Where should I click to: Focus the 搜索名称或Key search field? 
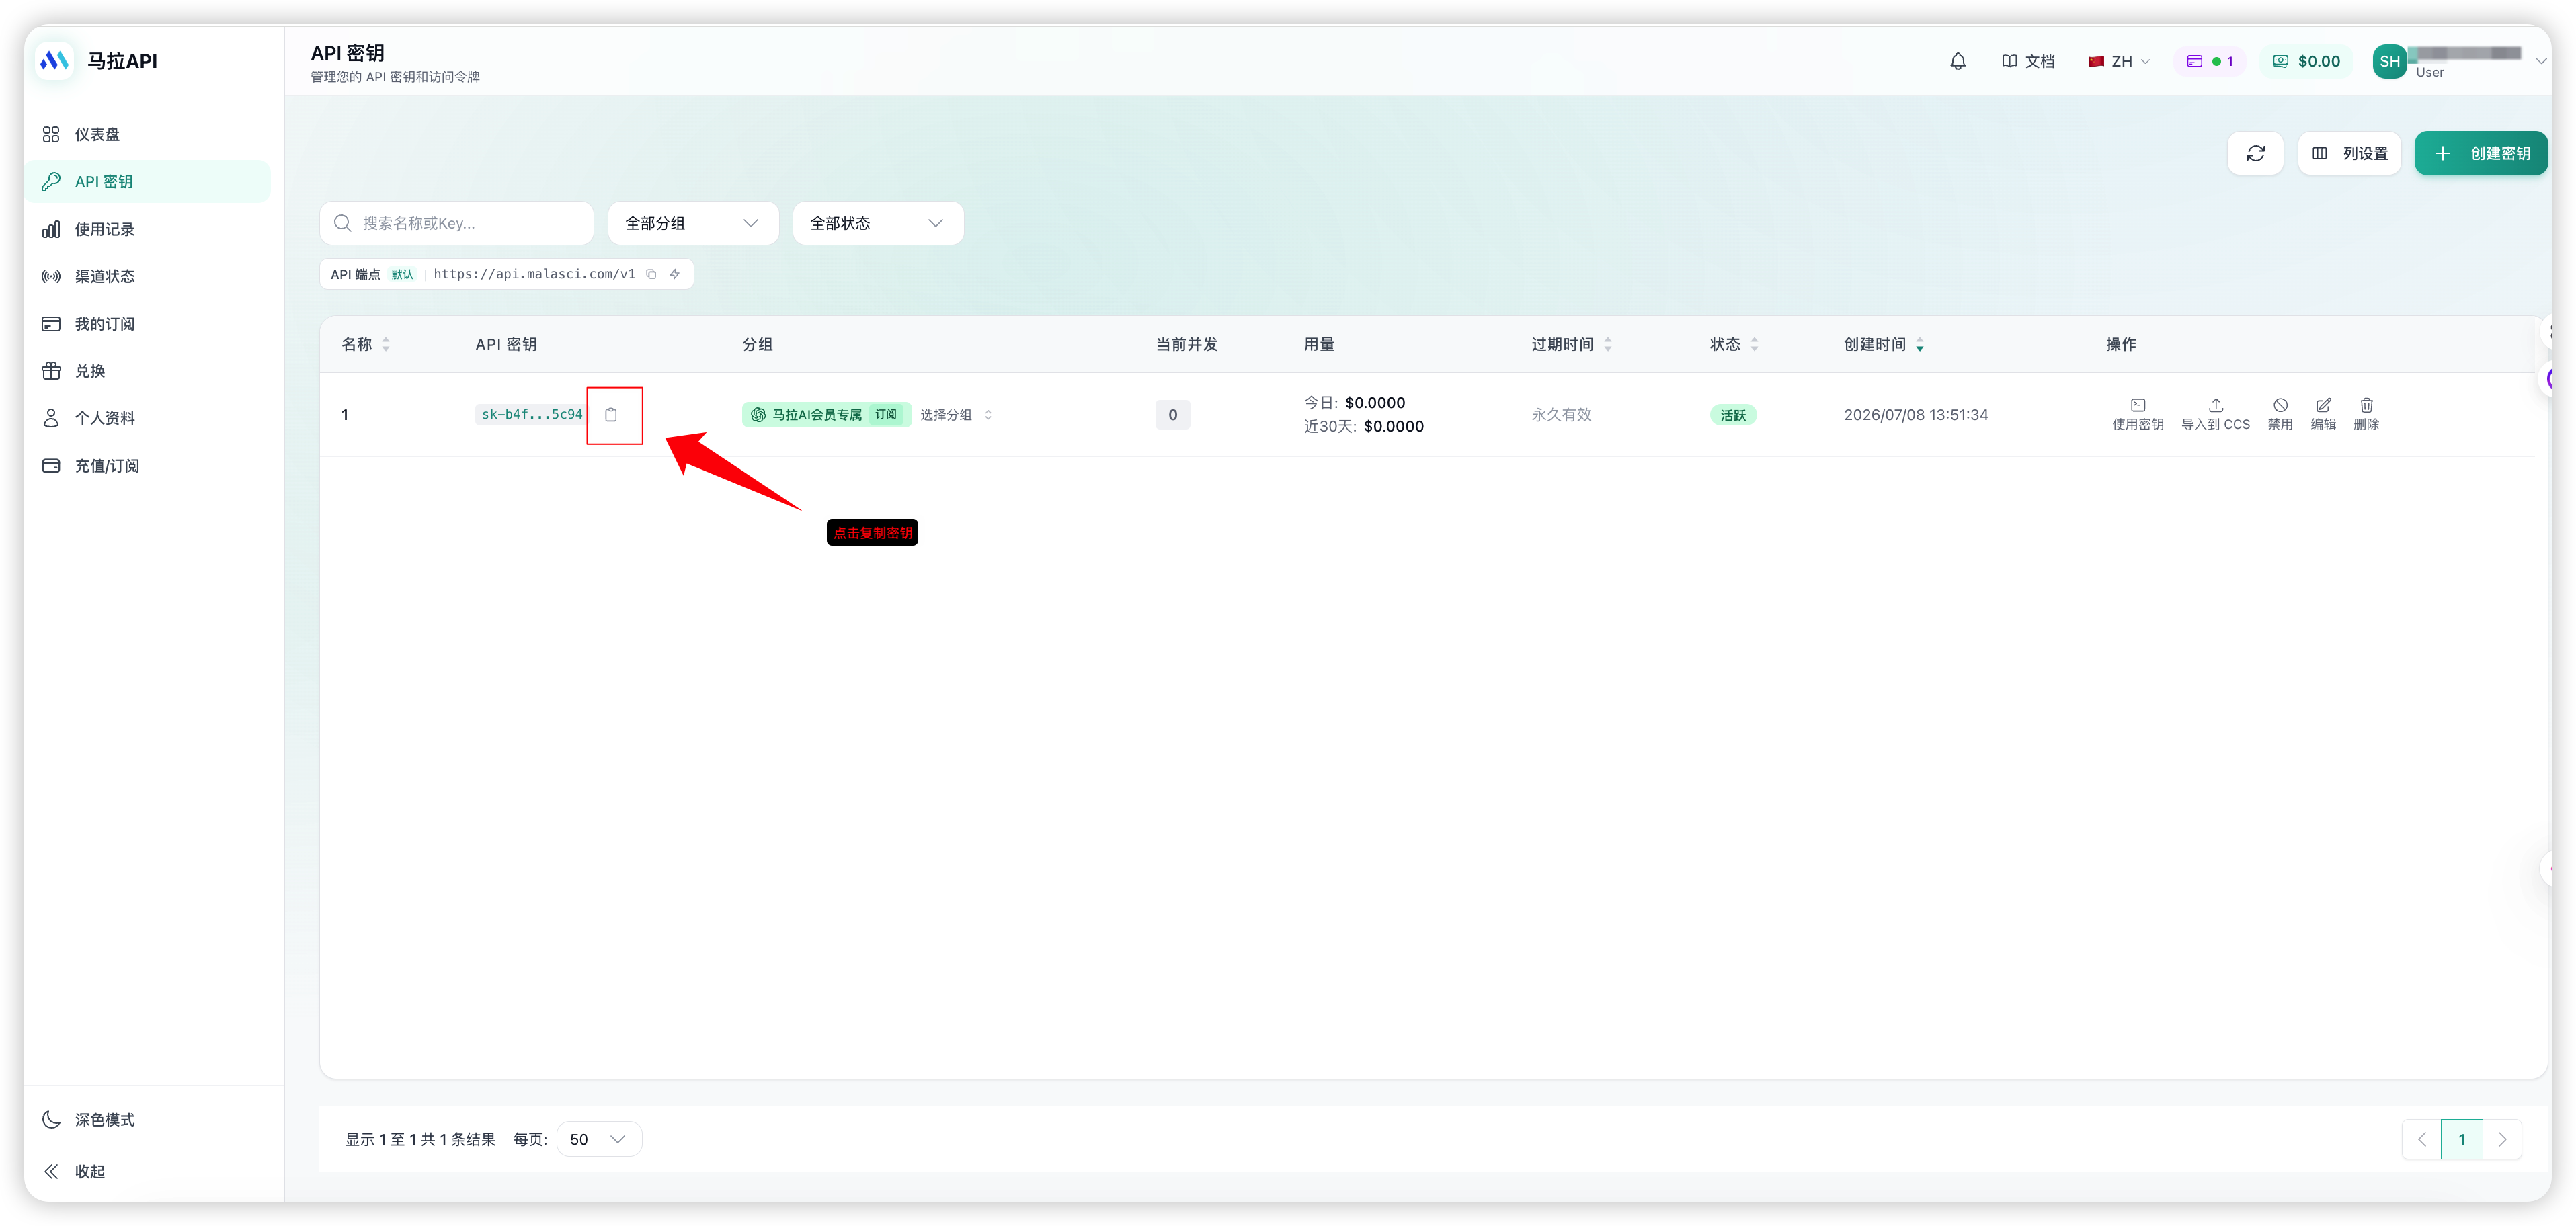[x=457, y=223]
